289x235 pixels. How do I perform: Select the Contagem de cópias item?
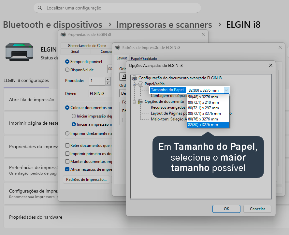coord(169,96)
